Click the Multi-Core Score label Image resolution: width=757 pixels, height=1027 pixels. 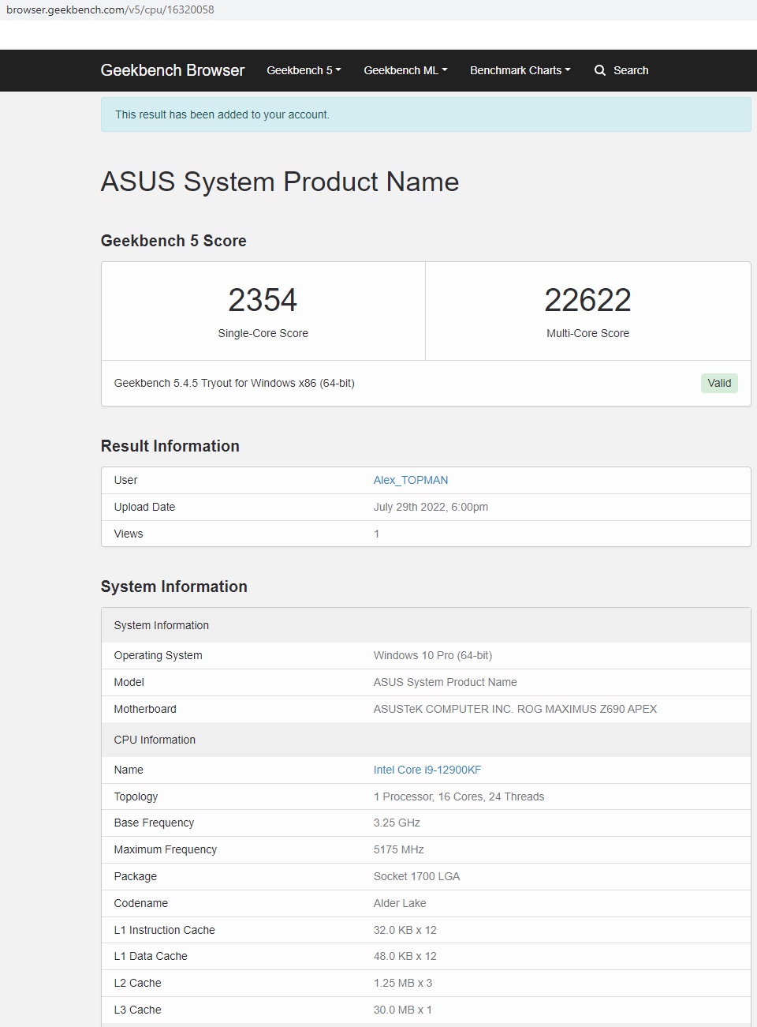click(587, 333)
